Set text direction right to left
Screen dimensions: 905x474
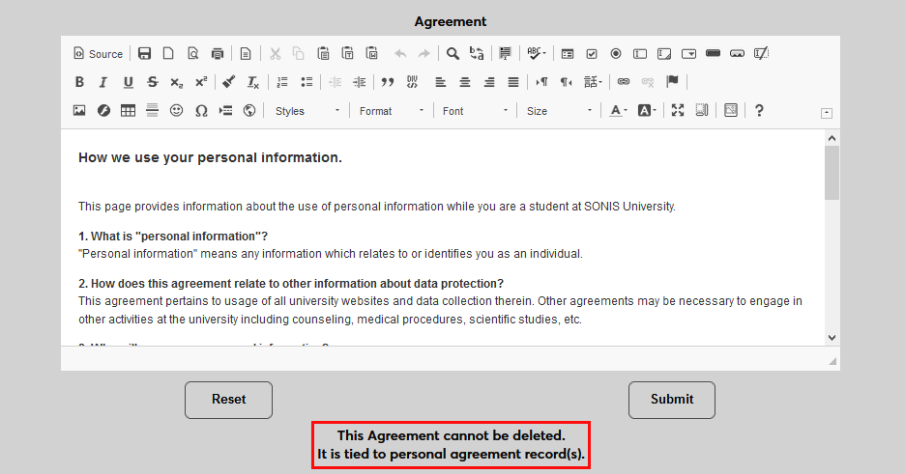[566, 82]
